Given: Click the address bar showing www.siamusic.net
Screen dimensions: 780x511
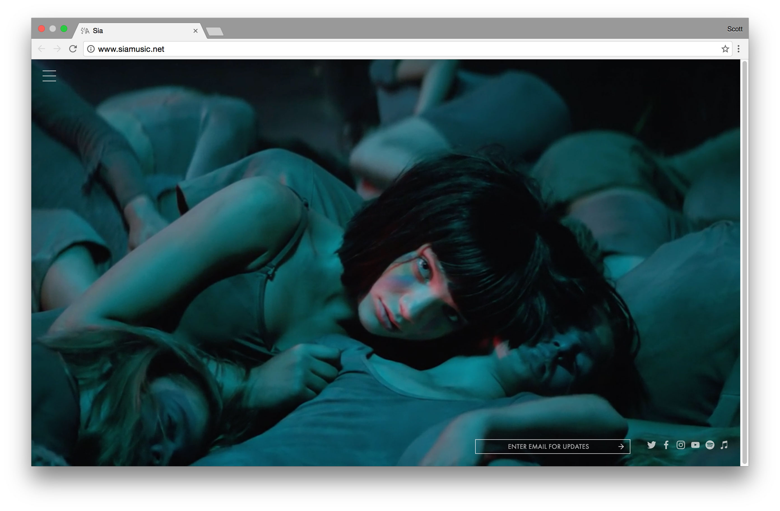Looking at the screenshot, I should 407,49.
